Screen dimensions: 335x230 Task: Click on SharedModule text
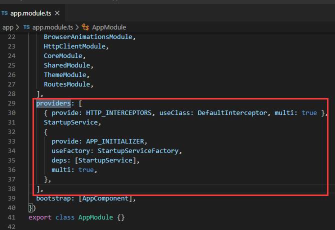[67, 65]
